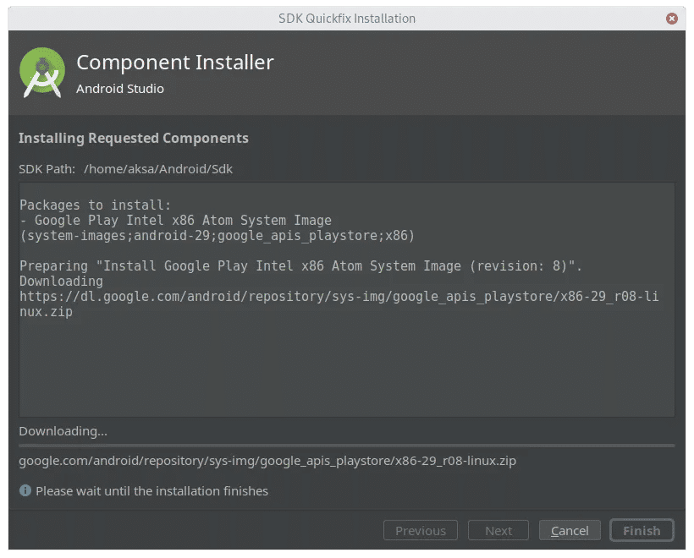Click the disabled Previous button

[421, 531]
